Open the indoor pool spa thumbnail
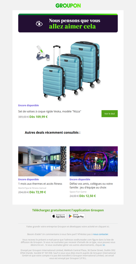 (42, 161)
